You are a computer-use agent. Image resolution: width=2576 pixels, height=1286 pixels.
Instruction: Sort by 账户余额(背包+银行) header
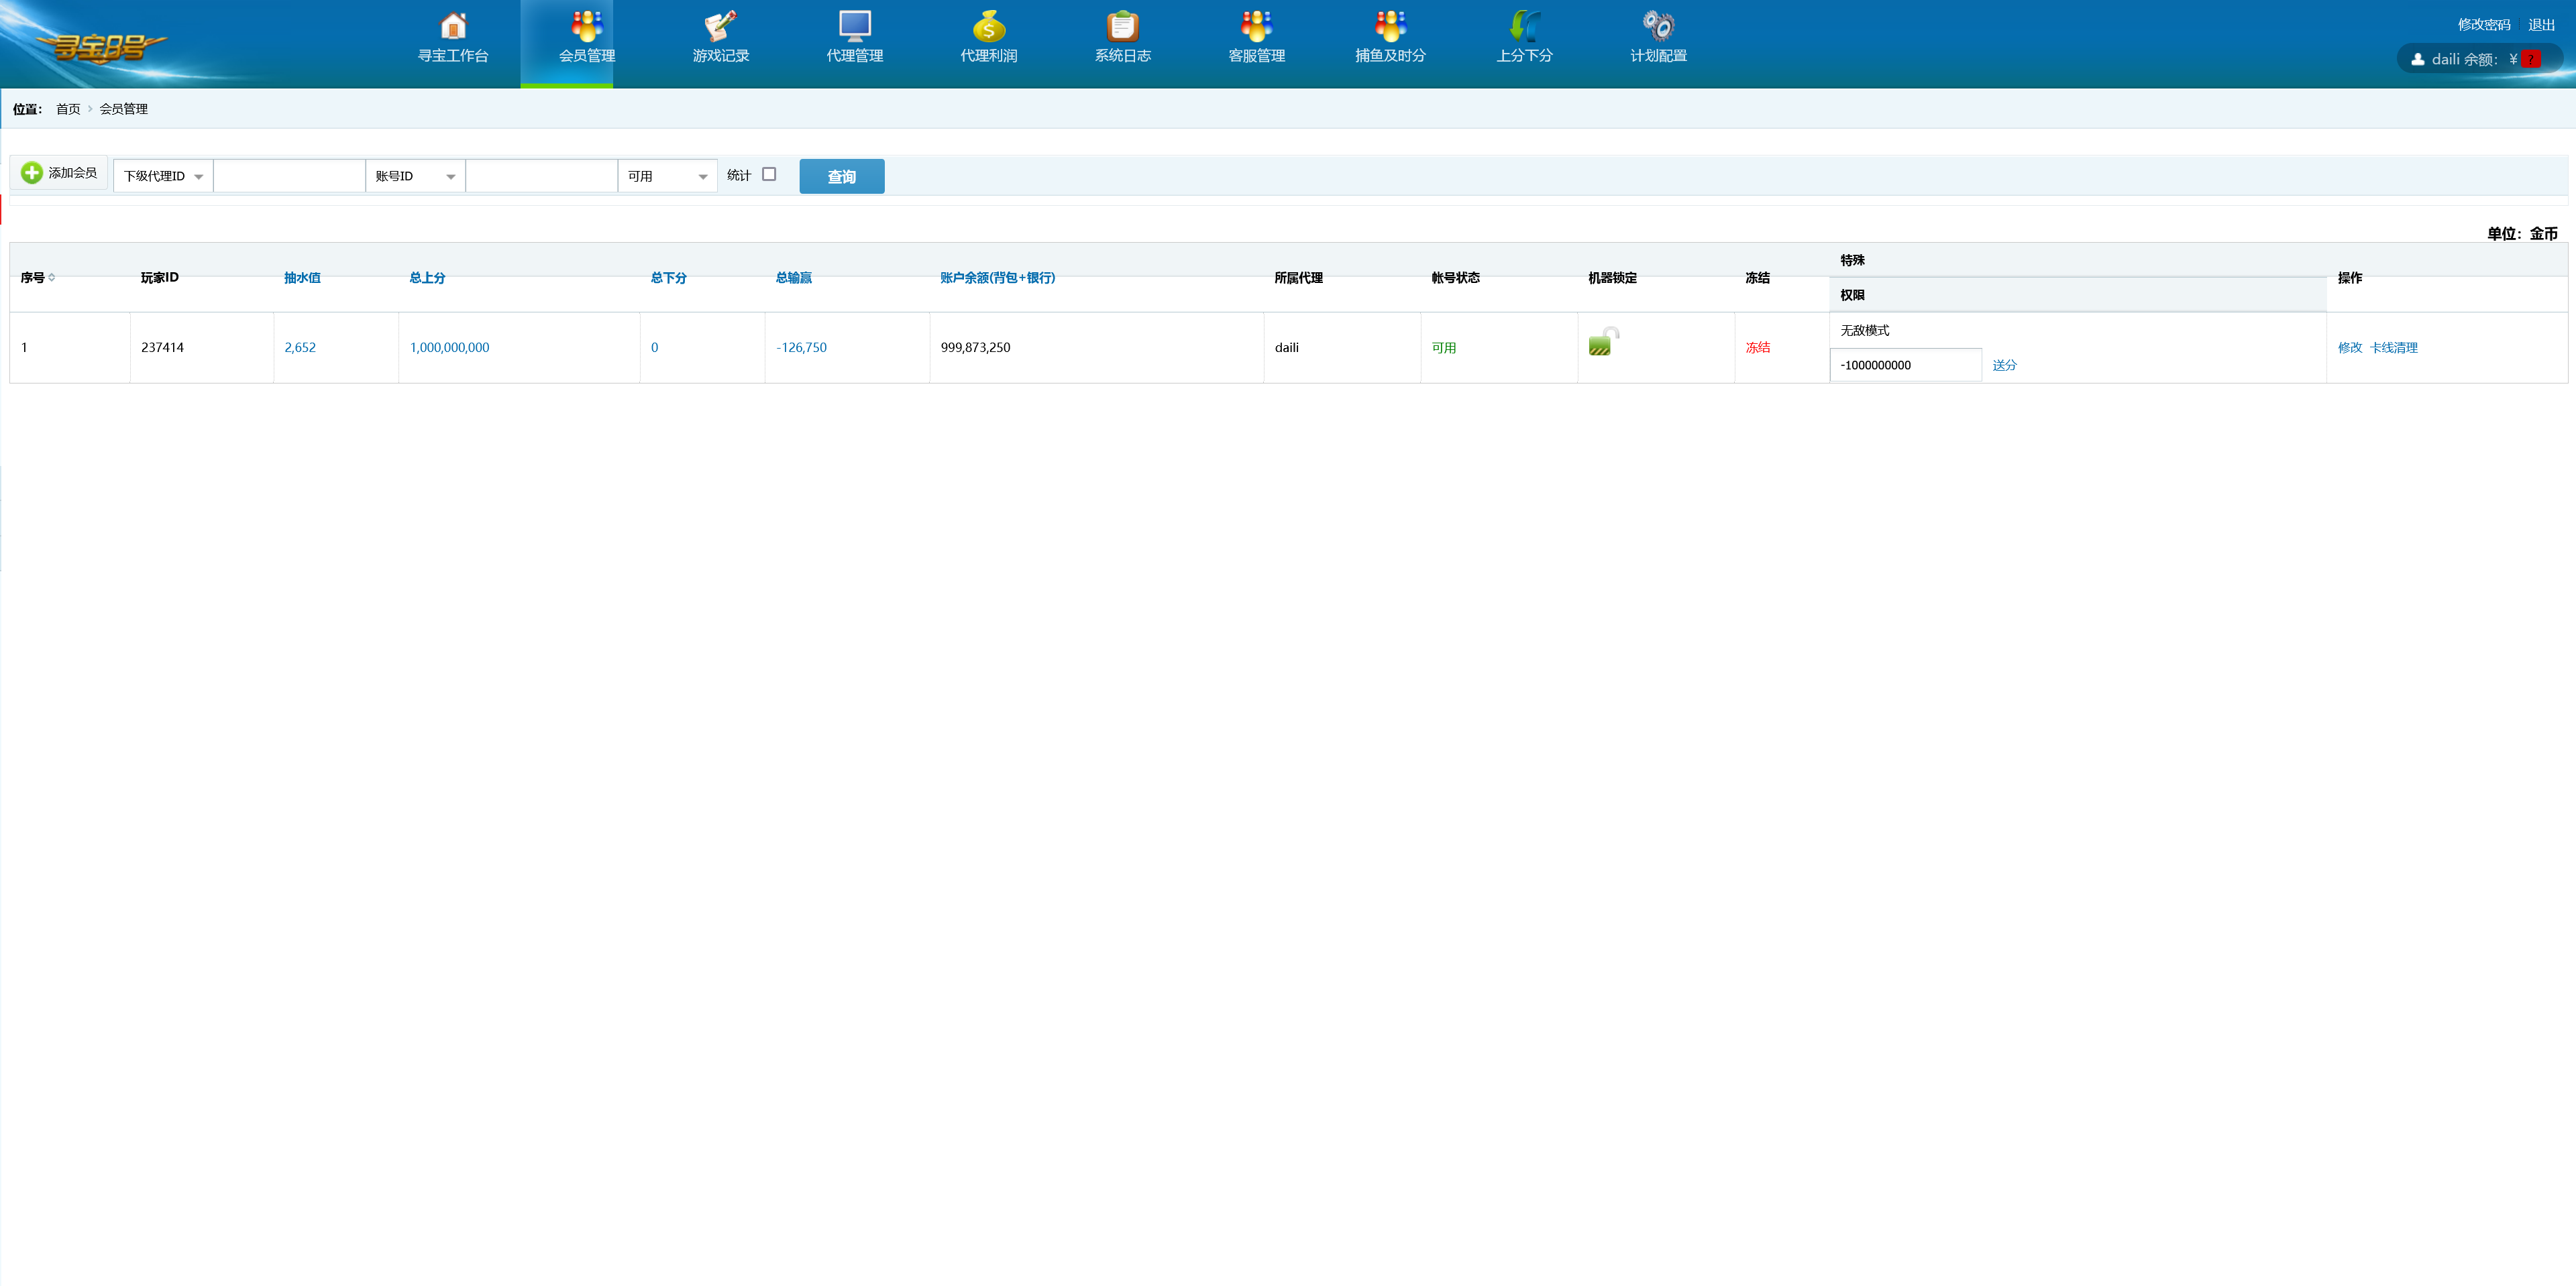point(998,278)
